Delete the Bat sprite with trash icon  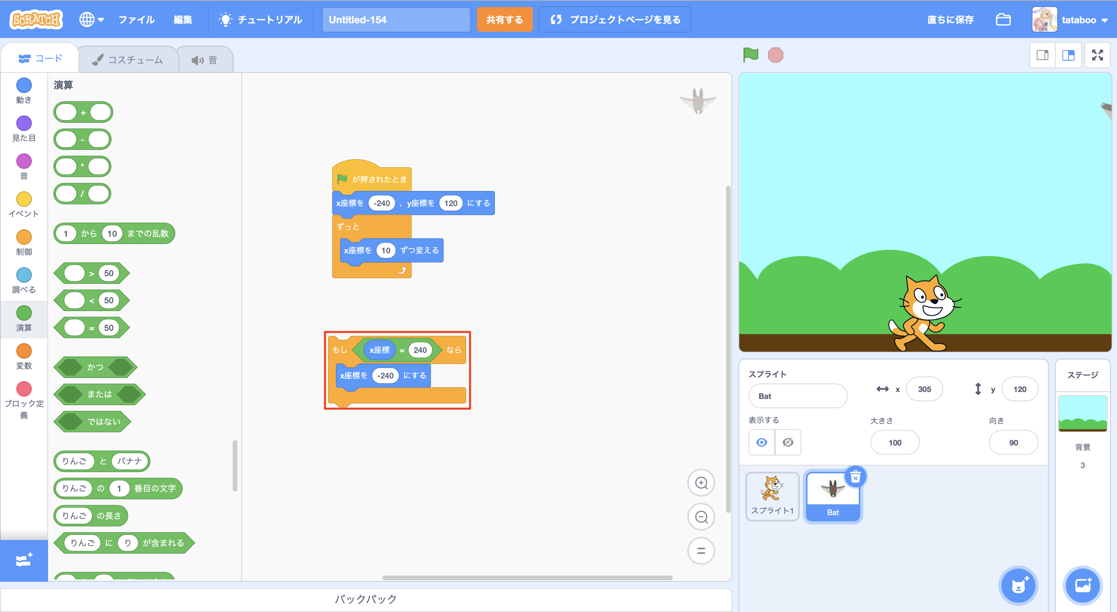pos(855,477)
